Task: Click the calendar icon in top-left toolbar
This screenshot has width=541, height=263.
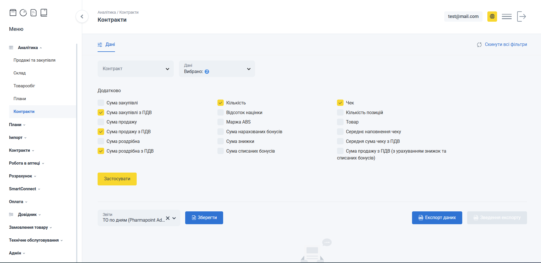Action: 13,13
